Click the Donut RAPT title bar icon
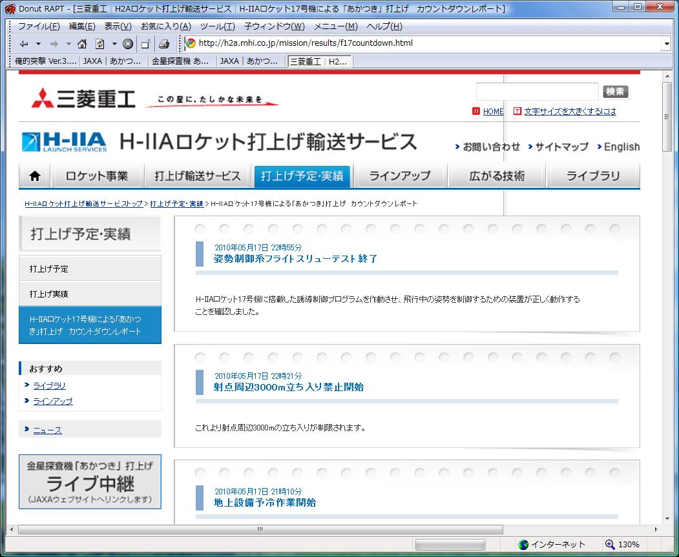The height and width of the screenshot is (557, 679). (x=10, y=8)
